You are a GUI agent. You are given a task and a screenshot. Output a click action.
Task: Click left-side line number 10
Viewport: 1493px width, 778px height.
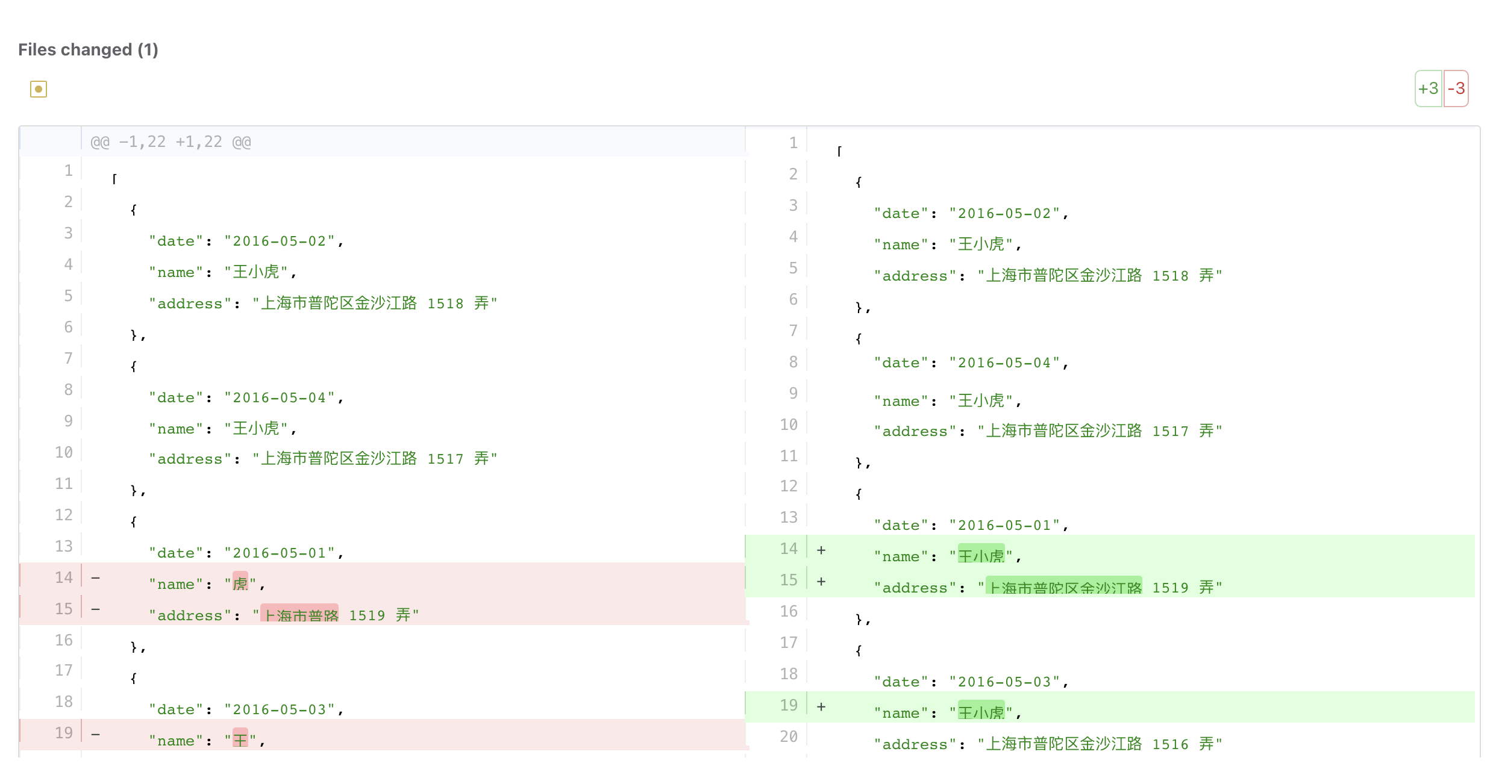64,453
